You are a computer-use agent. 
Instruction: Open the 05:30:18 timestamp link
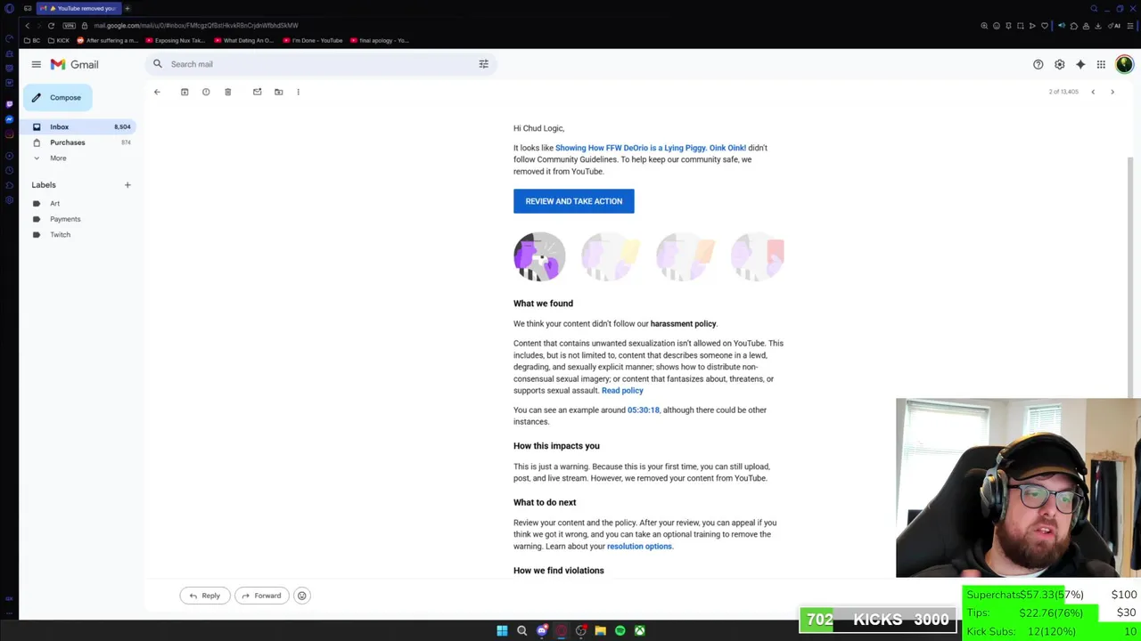pyautogui.click(x=643, y=410)
